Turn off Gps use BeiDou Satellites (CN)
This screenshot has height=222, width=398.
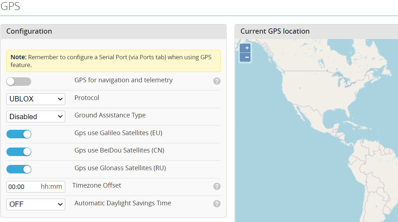pyautogui.click(x=19, y=151)
